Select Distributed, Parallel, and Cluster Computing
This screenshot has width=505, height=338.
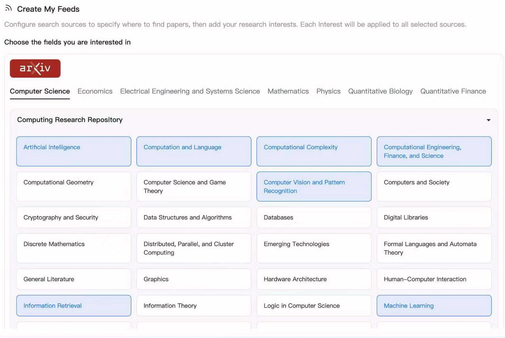point(194,248)
